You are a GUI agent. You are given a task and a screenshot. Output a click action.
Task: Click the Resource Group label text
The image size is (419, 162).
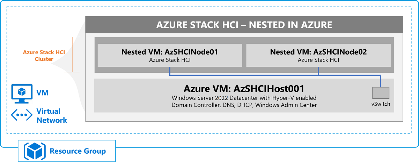pos(78,151)
